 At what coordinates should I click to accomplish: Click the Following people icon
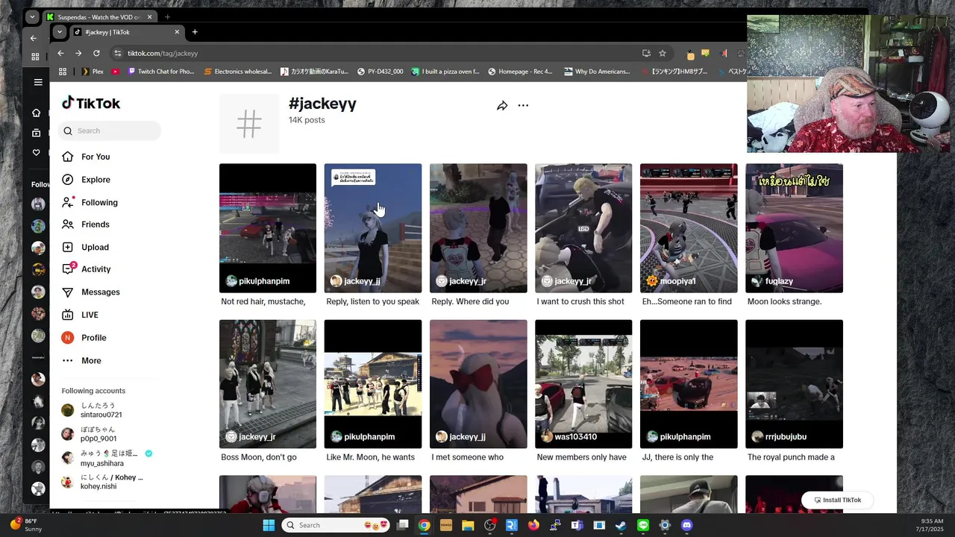pyautogui.click(x=68, y=202)
